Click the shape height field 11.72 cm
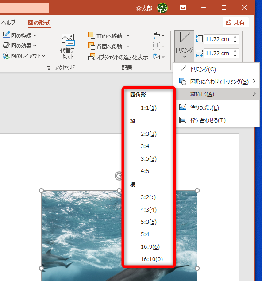Screen dimensions: 262x281 pos(218,39)
